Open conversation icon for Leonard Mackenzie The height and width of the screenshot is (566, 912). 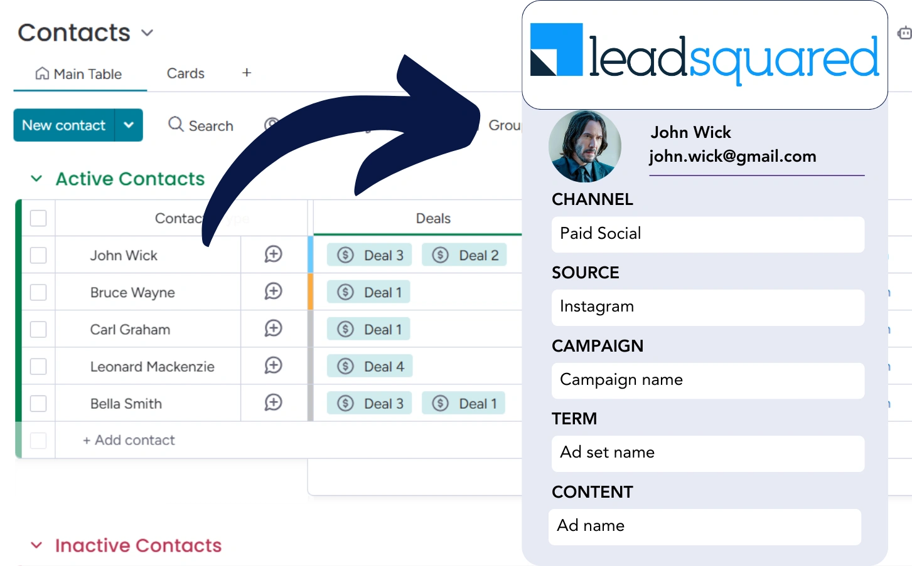tap(273, 365)
